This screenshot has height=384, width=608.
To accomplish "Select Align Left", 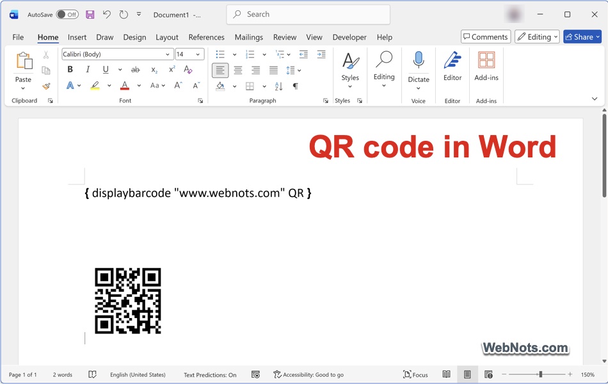I will (x=220, y=70).
